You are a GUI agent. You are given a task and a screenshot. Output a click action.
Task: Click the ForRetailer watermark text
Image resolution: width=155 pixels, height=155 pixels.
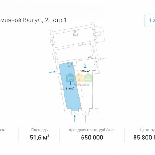(82, 85)
